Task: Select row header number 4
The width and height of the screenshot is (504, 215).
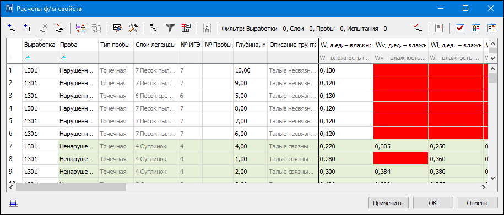Action: [x=14, y=108]
